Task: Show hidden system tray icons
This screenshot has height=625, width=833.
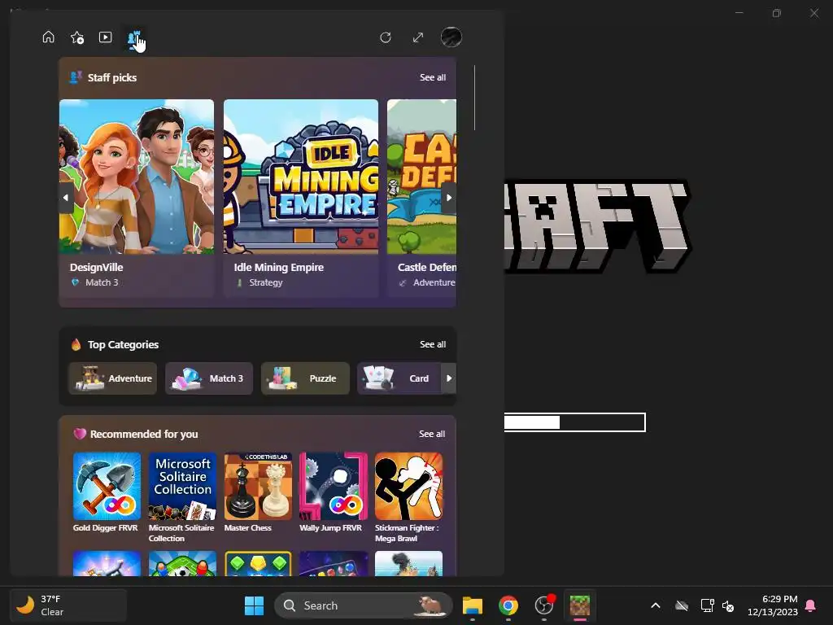Action: point(656,605)
